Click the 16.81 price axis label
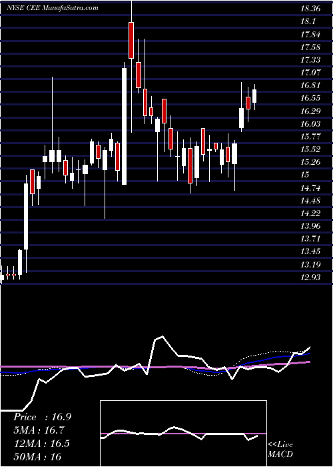Viewport: 333px width, 467px height. point(310,85)
